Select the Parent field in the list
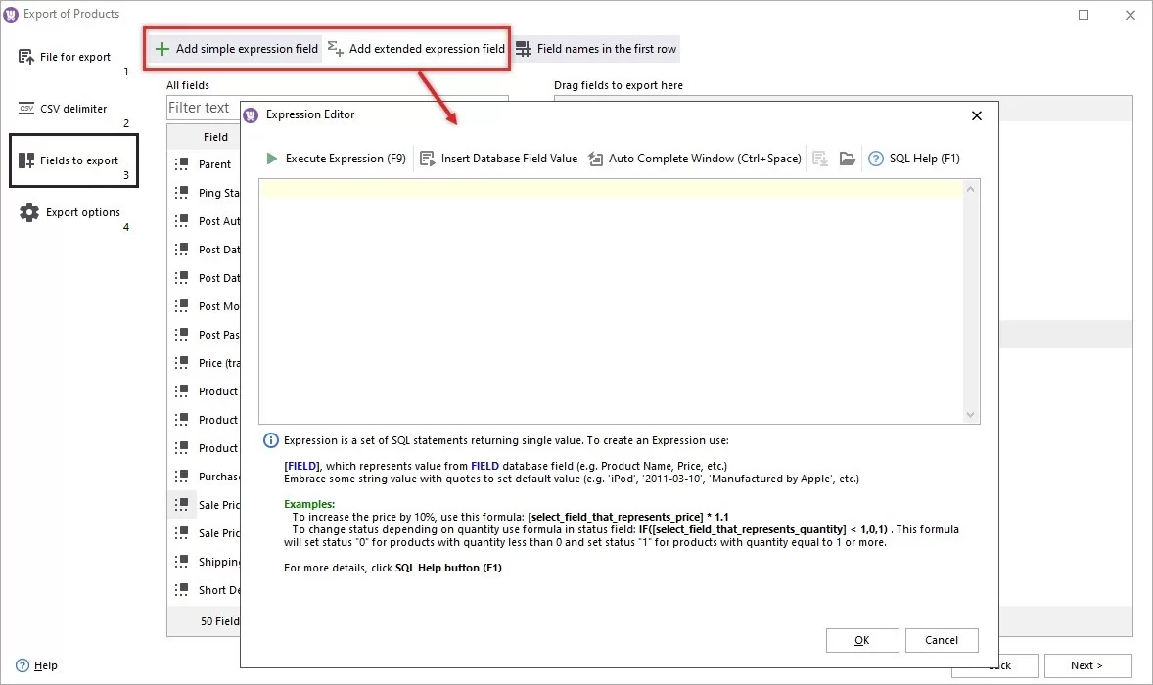Screen dimensions: 1153x685 (214, 164)
